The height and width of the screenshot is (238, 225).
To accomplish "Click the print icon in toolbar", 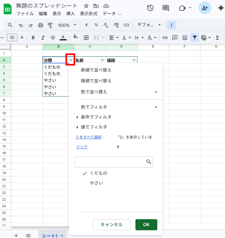I will tap(40, 25).
